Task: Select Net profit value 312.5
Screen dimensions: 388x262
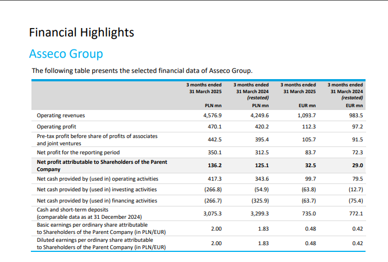Action: 262,153
